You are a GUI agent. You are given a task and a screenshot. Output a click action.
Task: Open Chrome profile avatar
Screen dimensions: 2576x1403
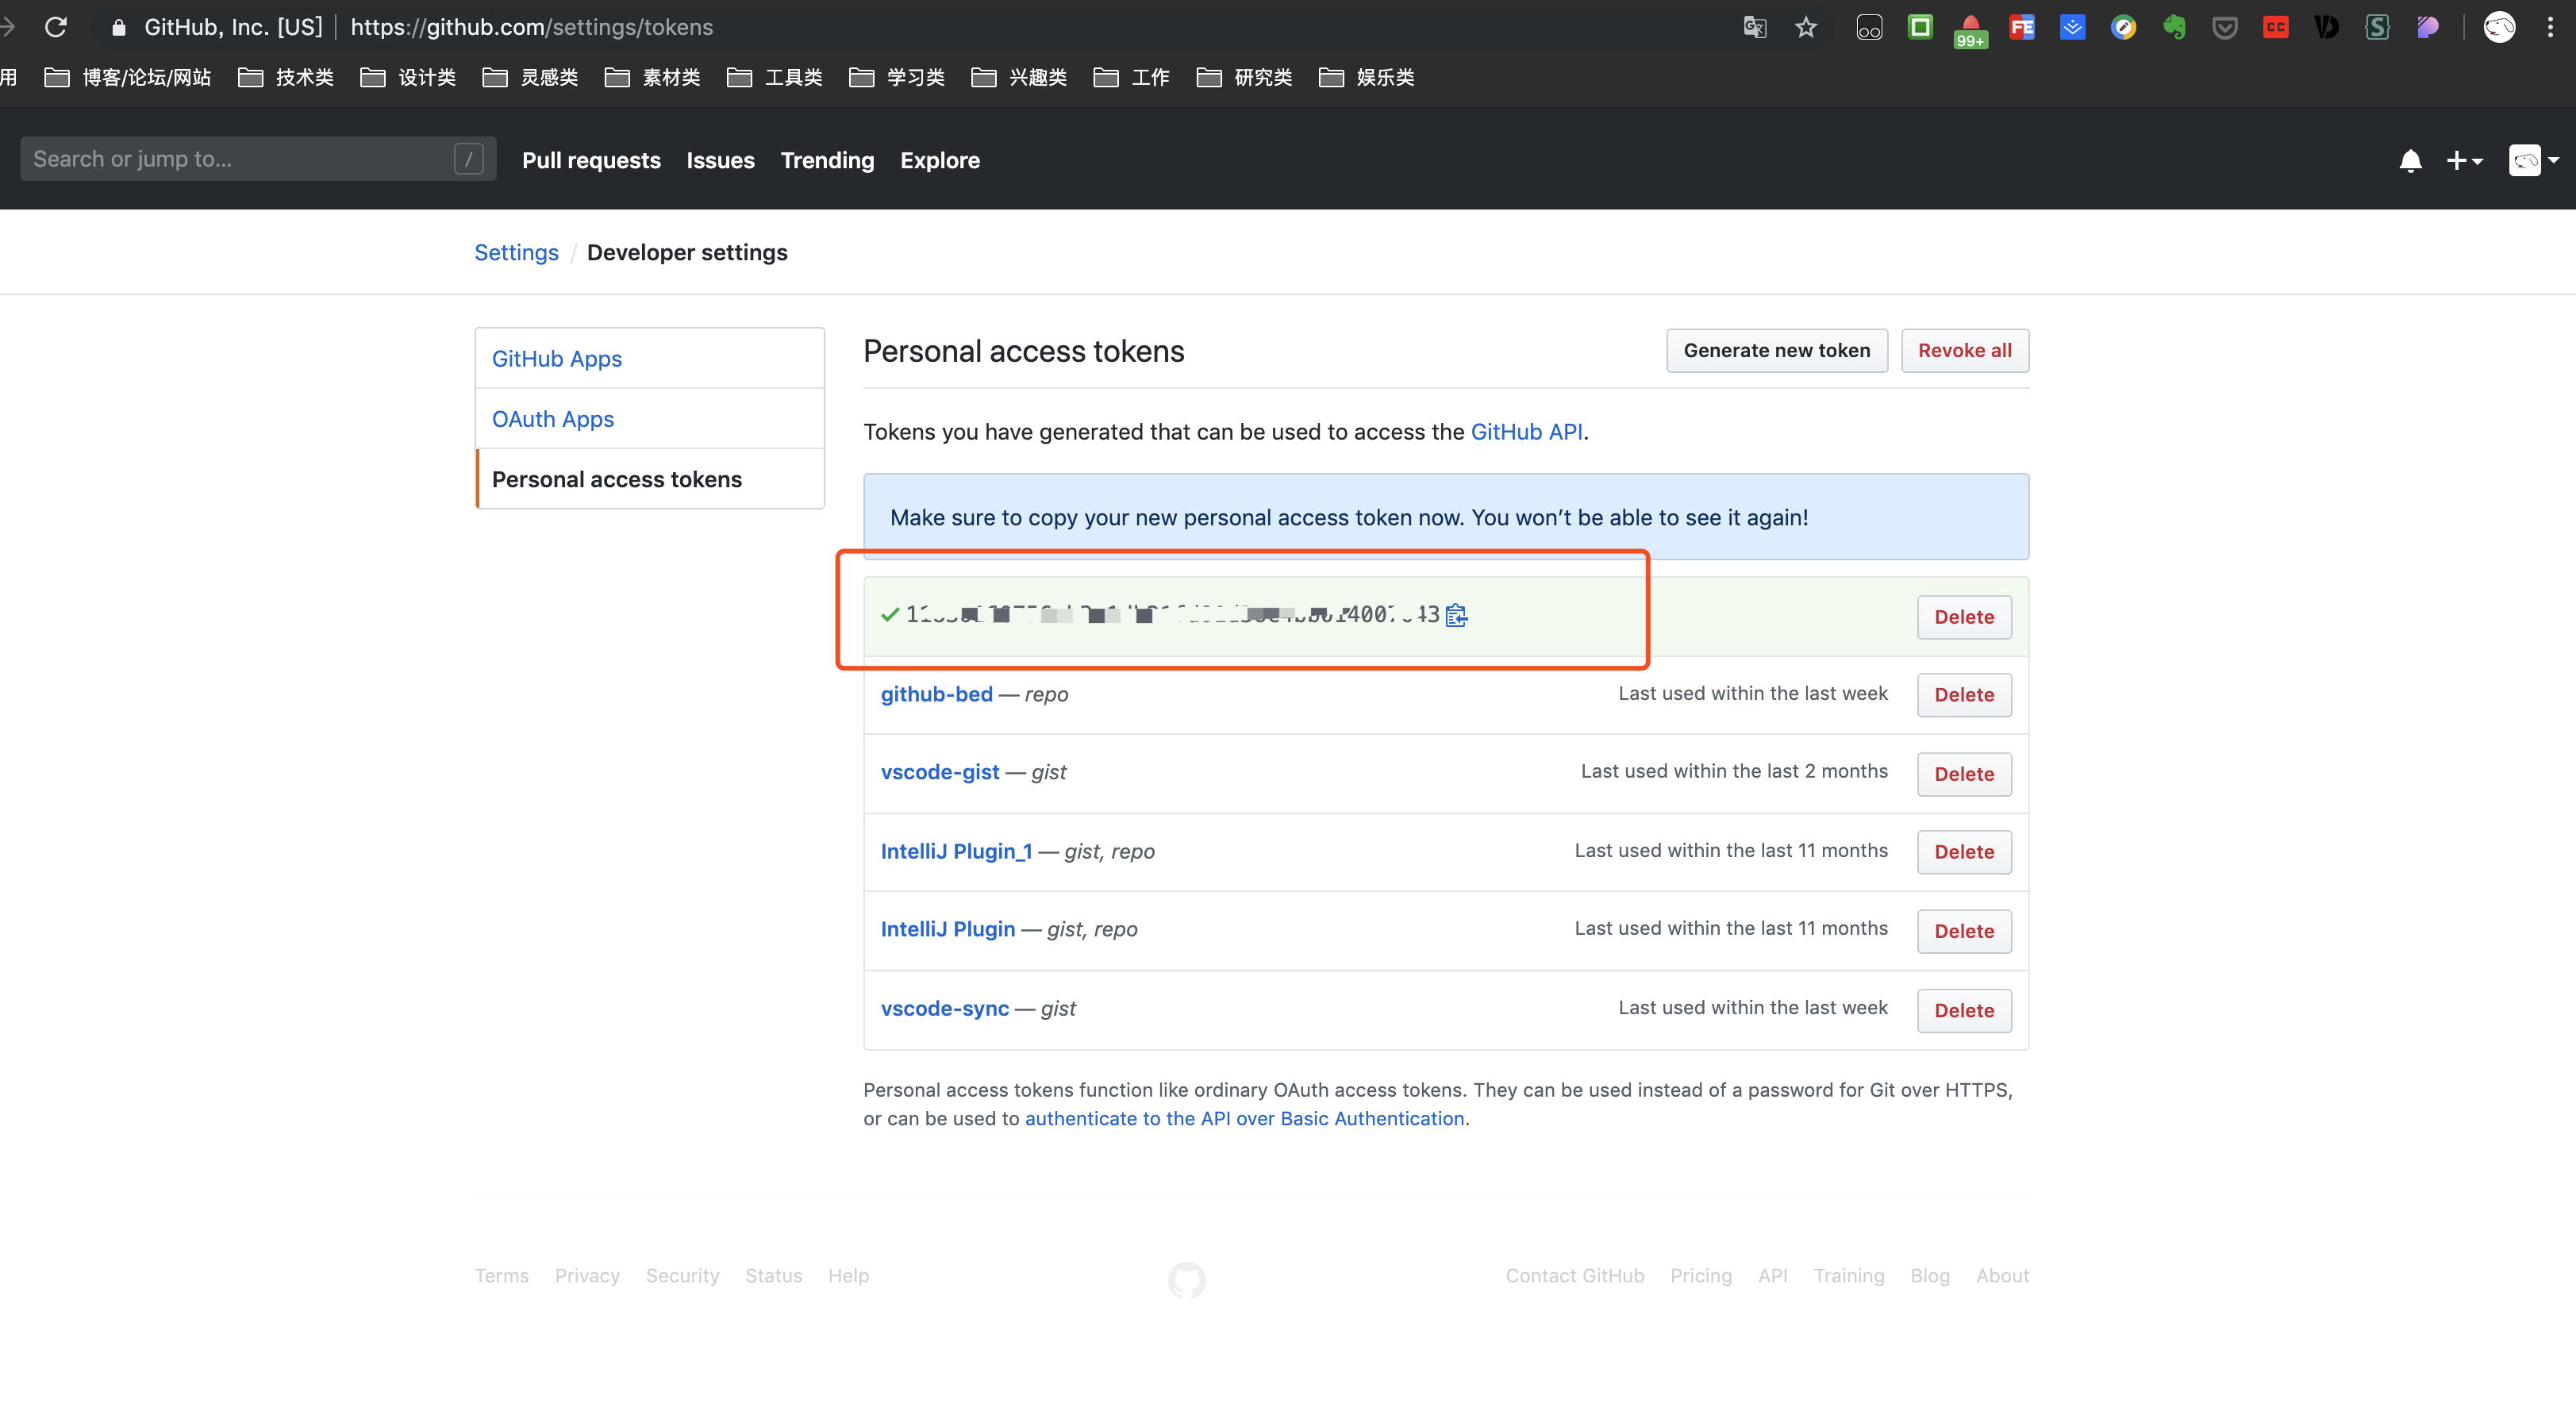point(2499,27)
